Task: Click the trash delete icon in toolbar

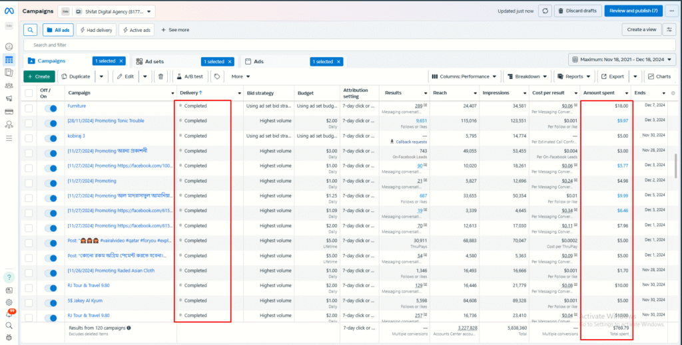Action: coord(161,76)
